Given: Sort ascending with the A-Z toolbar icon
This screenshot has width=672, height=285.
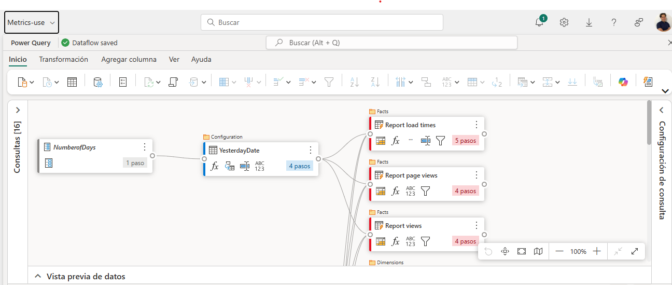Looking at the screenshot, I should (x=355, y=82).
